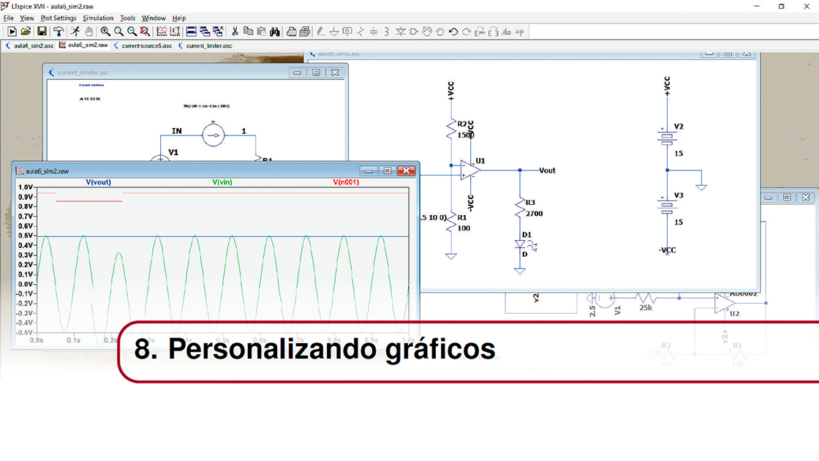
Task: Place Component gate icon
Action: click(413, 32)
